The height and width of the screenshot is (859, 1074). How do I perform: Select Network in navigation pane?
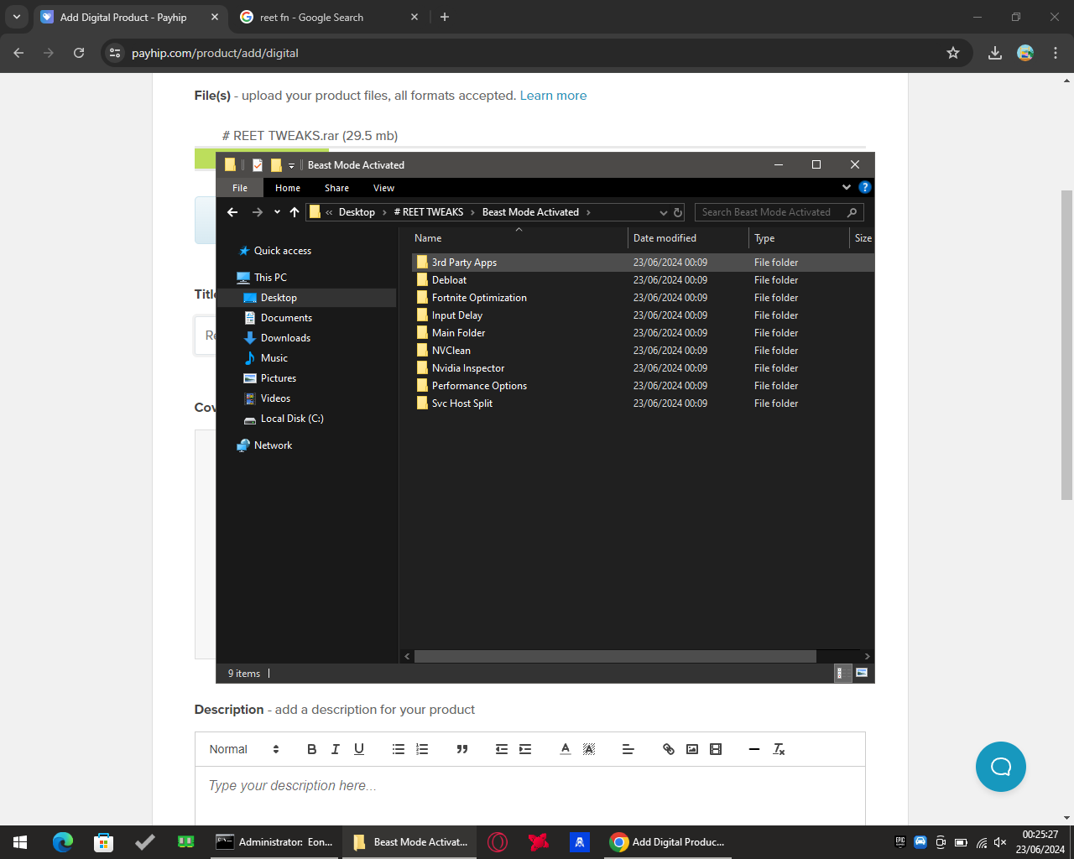(273, 445)
